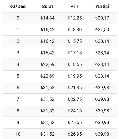Click the Yurtiçi column header
This screenshot has width=119, height=139.
click(102, 6)
